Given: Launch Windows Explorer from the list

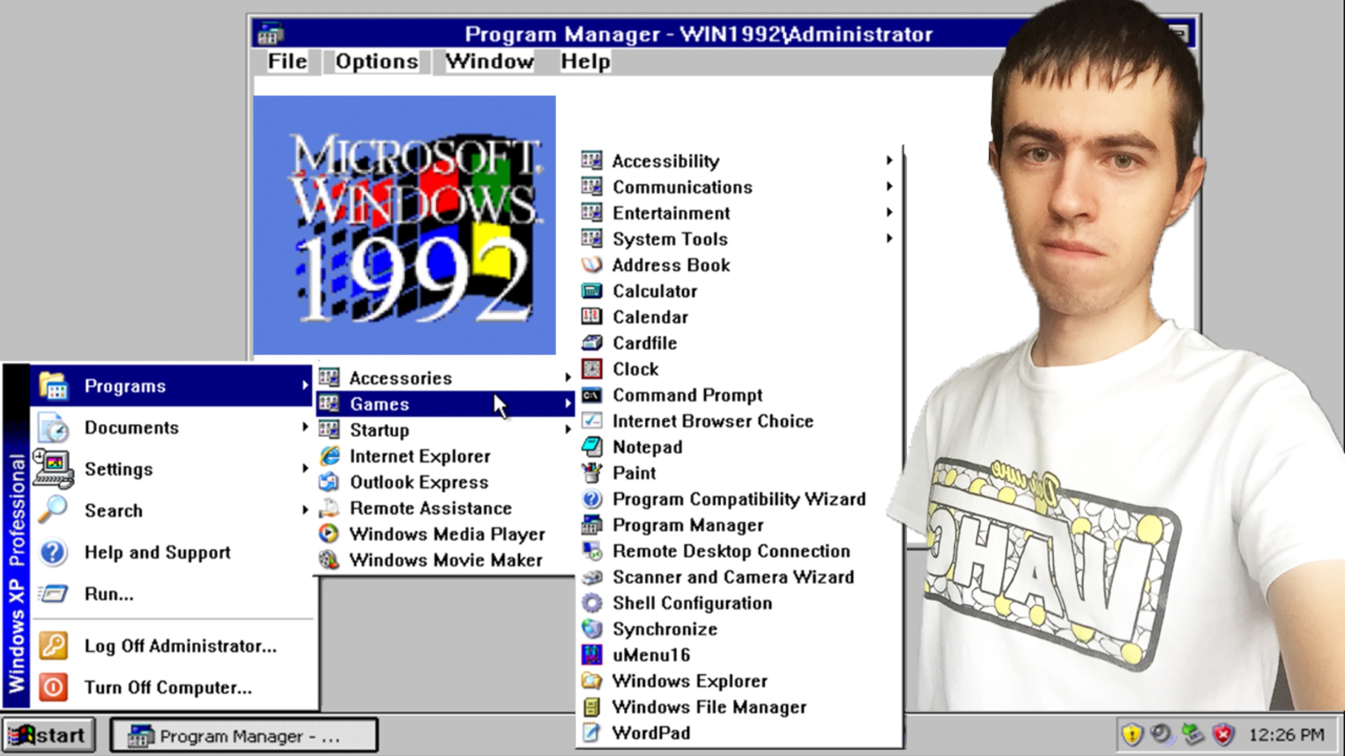Looking at the screenshot, I should coord(690,681).
